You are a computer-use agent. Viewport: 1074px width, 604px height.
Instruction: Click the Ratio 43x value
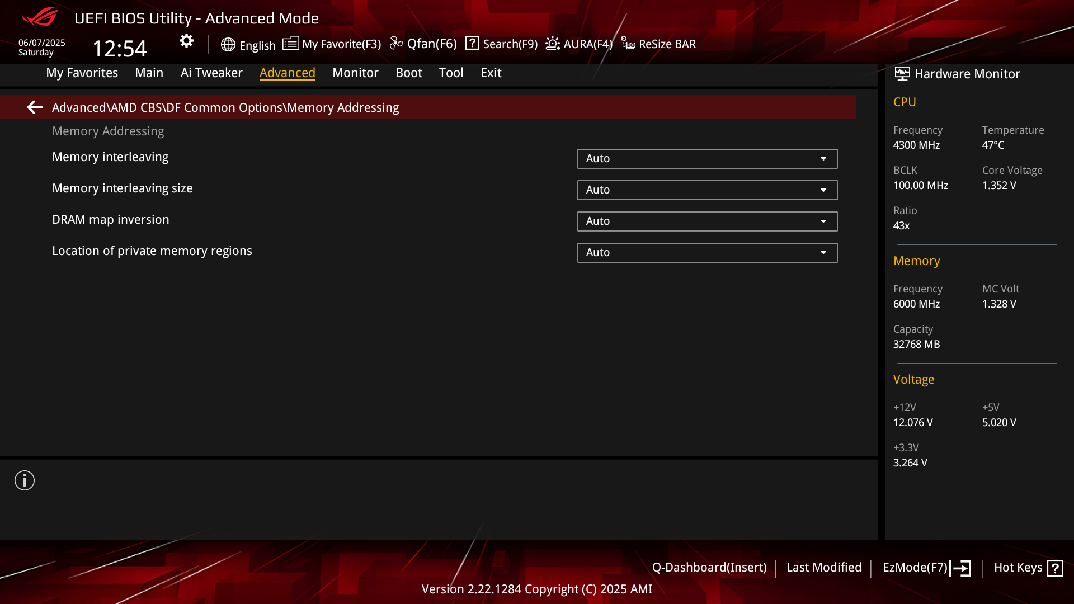(902, 225)
